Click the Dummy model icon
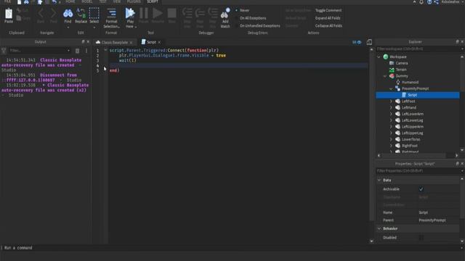 [392, 75]
